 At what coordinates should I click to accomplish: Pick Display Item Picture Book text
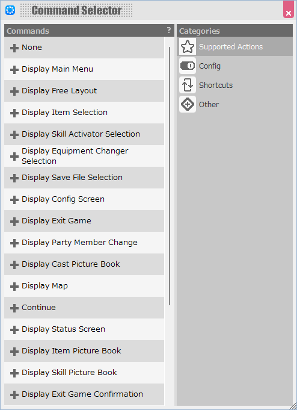pyautogui.click(x=72, y=351)
